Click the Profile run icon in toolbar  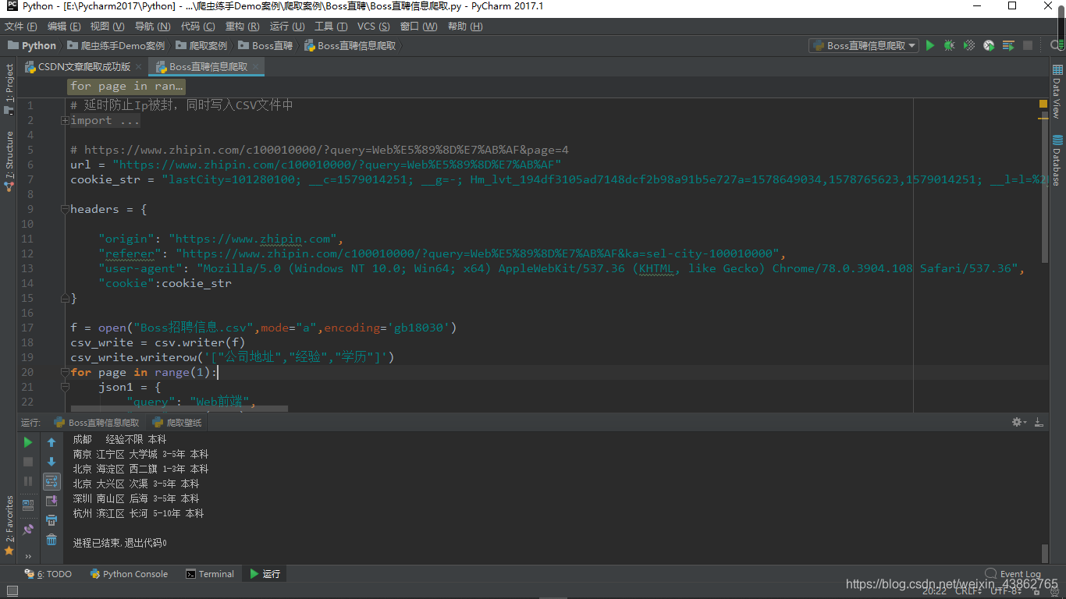[989, 46]
